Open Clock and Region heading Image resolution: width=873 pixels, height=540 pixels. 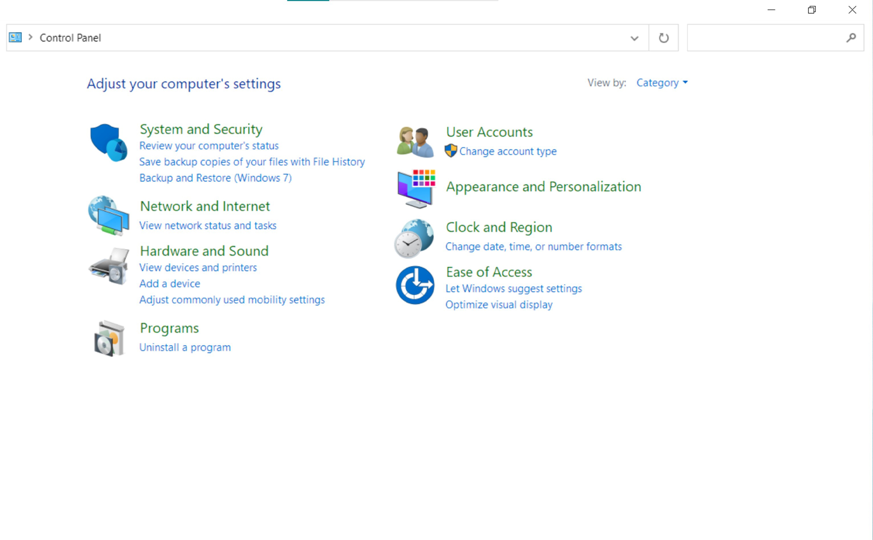[x=499, y=227]
